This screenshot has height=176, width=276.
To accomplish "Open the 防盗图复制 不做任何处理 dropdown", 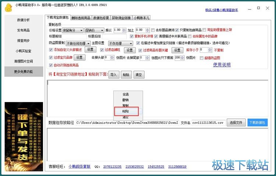I will (78, 43).
